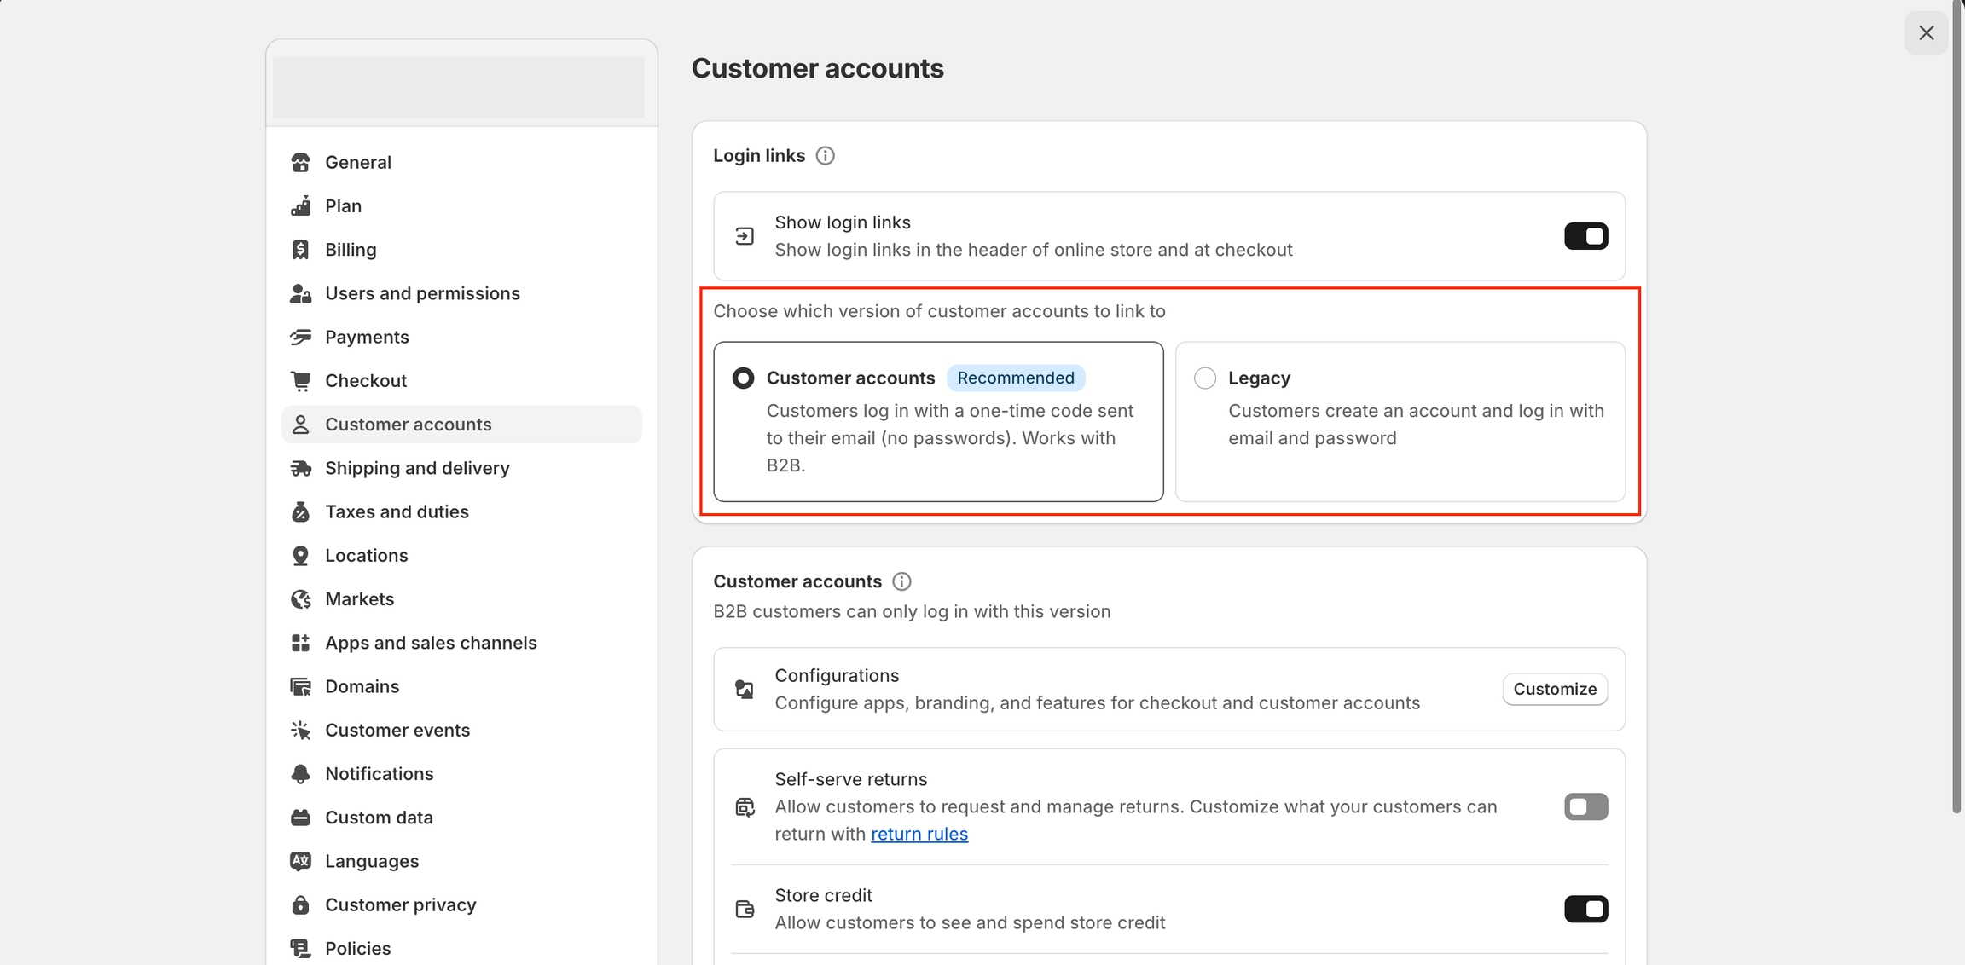
Task: Turn off the Store credit toggle
Action: pyautogui.click(x=1585, y=909)
